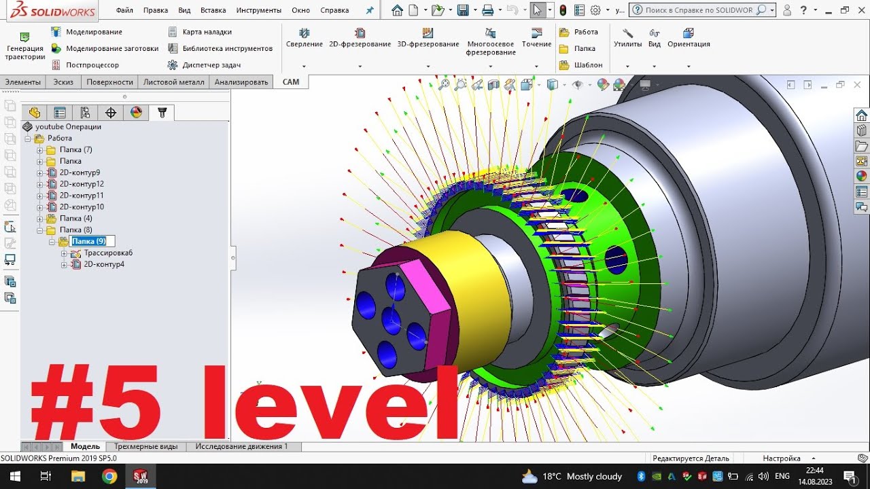Click the Print icon in top toolbar
This screenshot has height=489, width=870.
coord(487,10)
